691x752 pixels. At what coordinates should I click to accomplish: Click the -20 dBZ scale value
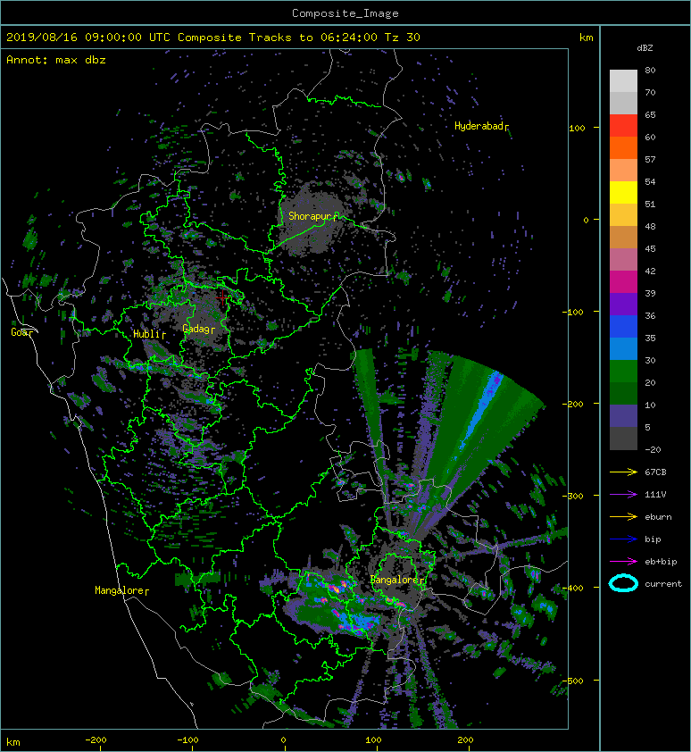coord(653,449)
